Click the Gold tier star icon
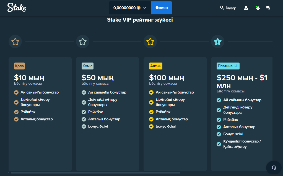The height and width of the screenshot is (176, 283). pos(150,42)
